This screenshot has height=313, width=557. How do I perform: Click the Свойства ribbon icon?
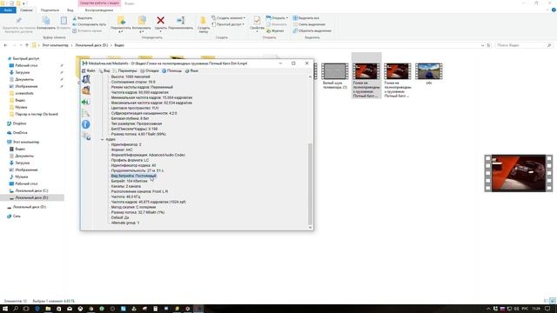(257, 21)
